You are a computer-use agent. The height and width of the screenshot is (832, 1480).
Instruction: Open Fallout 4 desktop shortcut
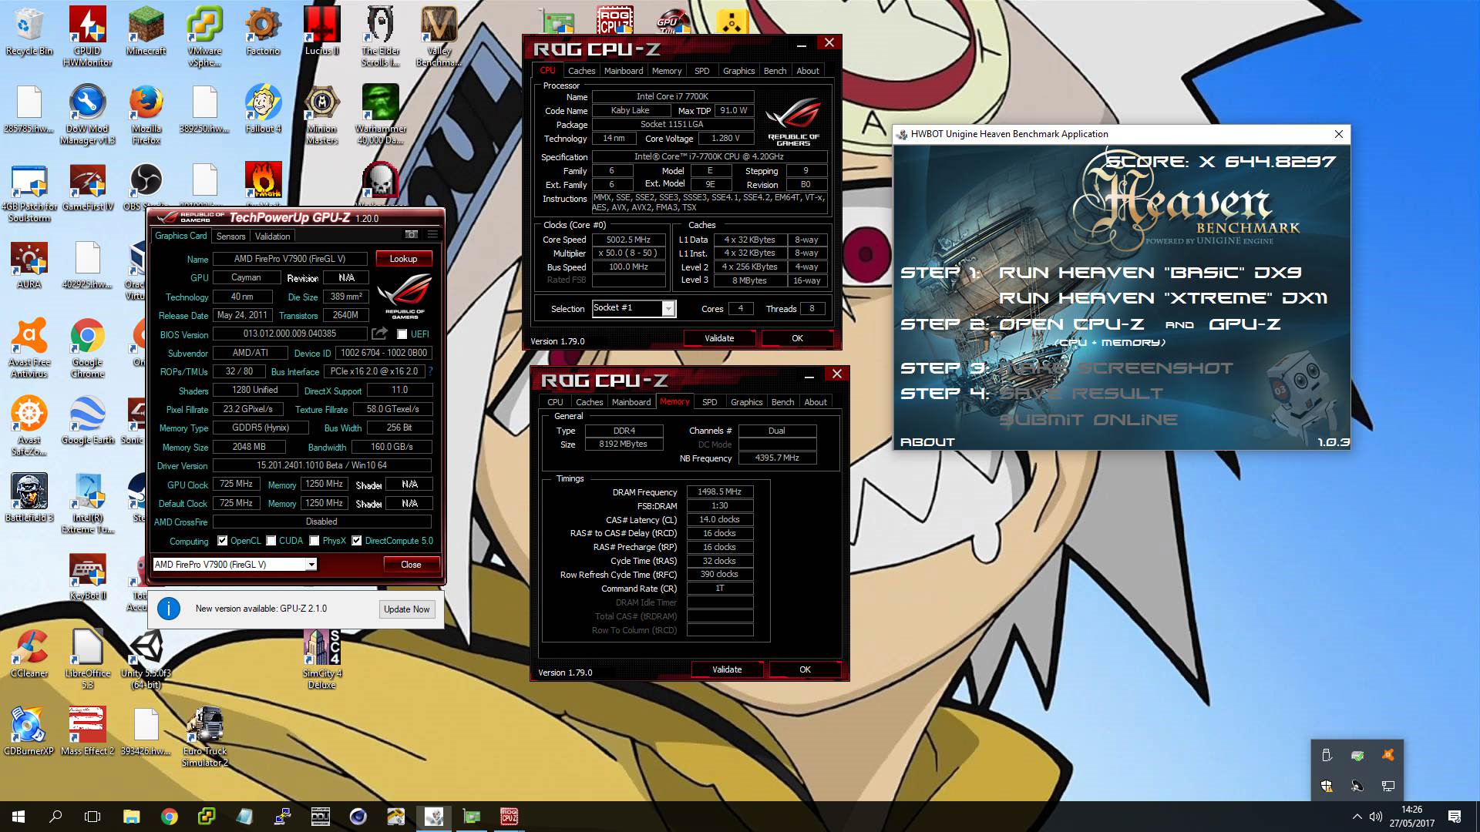tap(263, 109)
